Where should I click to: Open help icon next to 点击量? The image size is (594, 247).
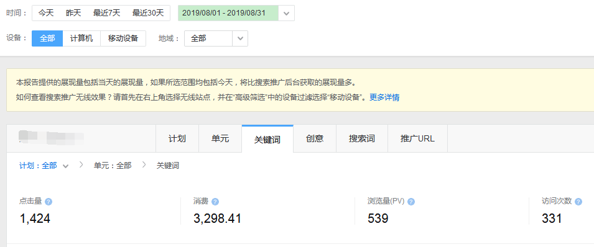point(49,202)
